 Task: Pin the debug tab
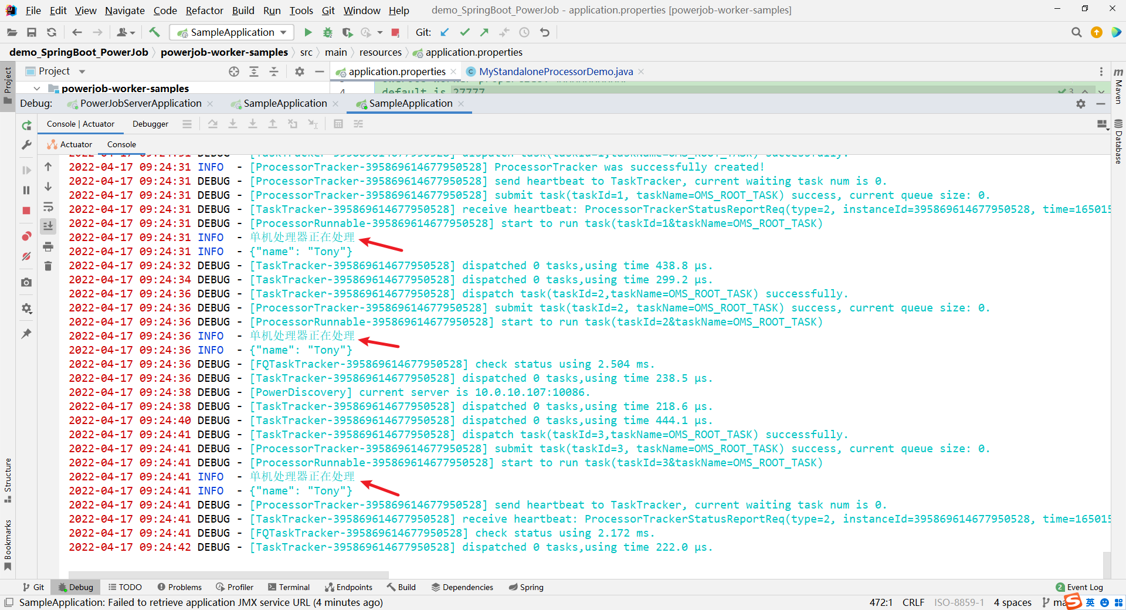click(26, 333)
